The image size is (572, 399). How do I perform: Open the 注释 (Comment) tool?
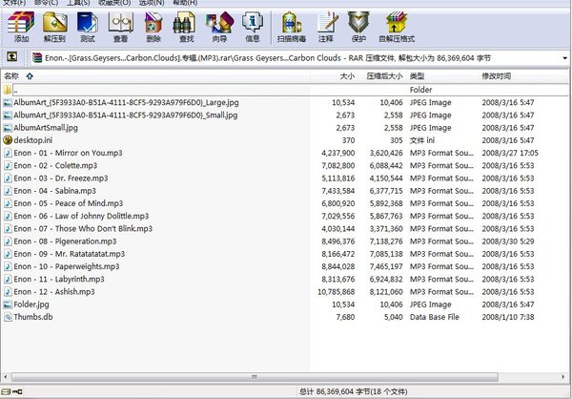pos(326,27)
